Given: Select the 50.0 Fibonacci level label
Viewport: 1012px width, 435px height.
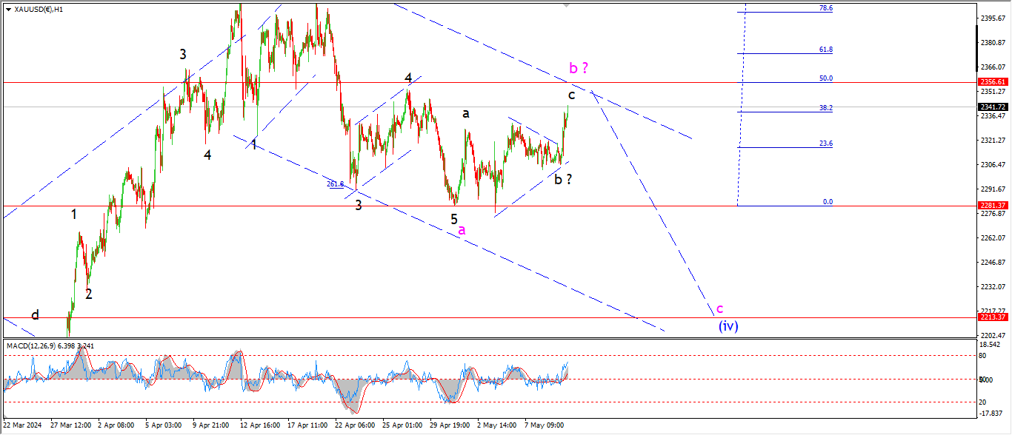Looking at the screenshot, I should [825, 78].
